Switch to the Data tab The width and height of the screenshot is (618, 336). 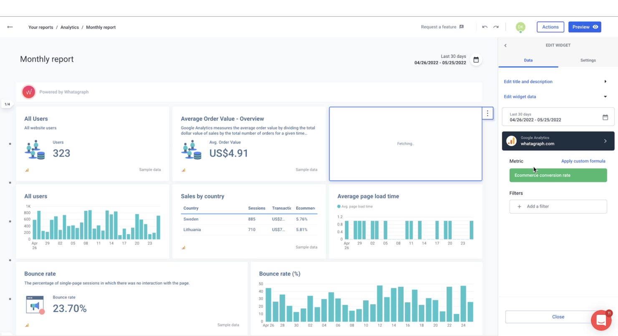click(x=528, y=61)
